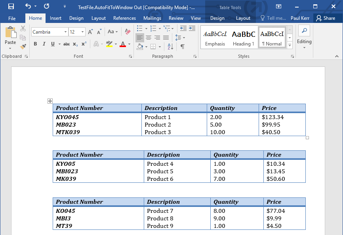Increase font size with Grow Font icon
The height and width of the screenshot is (235, 343).
(90, 32)
